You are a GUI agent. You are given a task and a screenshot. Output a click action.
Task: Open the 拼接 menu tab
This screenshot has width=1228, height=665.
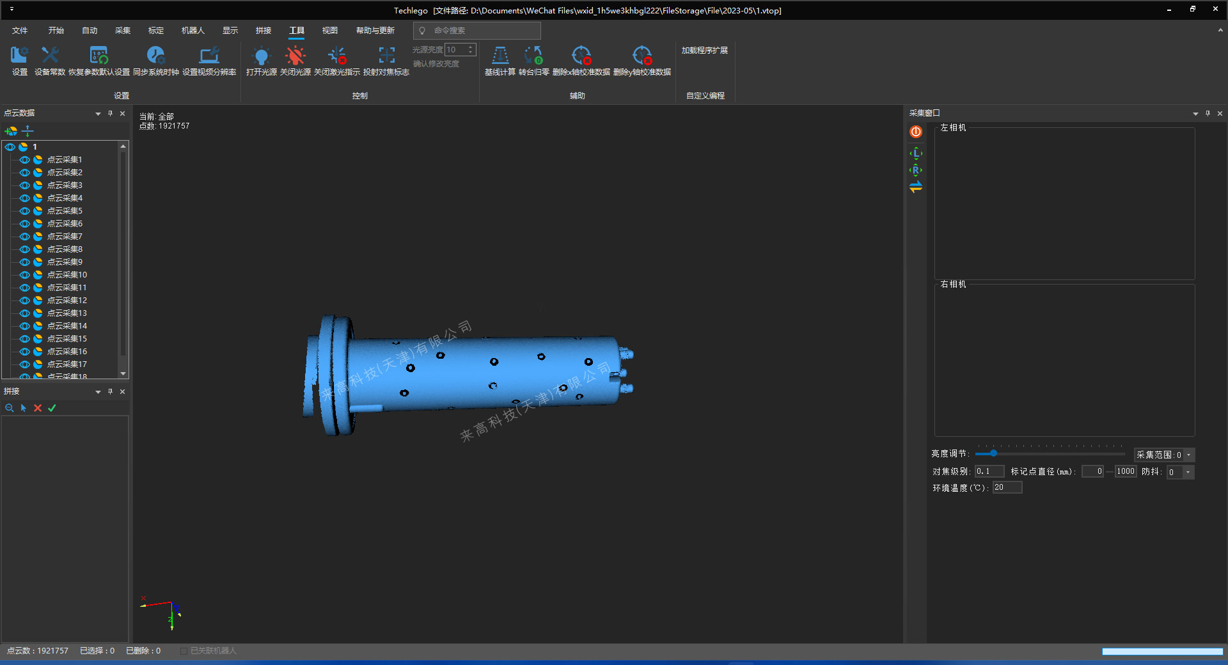pyautogui.click(x=264, y=31)
